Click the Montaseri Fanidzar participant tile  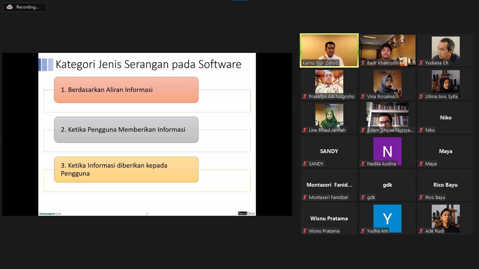point(329,185)
